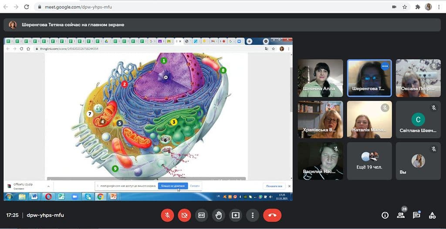Select the Світлана Шевч... tile
Image resolution: width=446 pixels, height=229 pixels.
418,119
